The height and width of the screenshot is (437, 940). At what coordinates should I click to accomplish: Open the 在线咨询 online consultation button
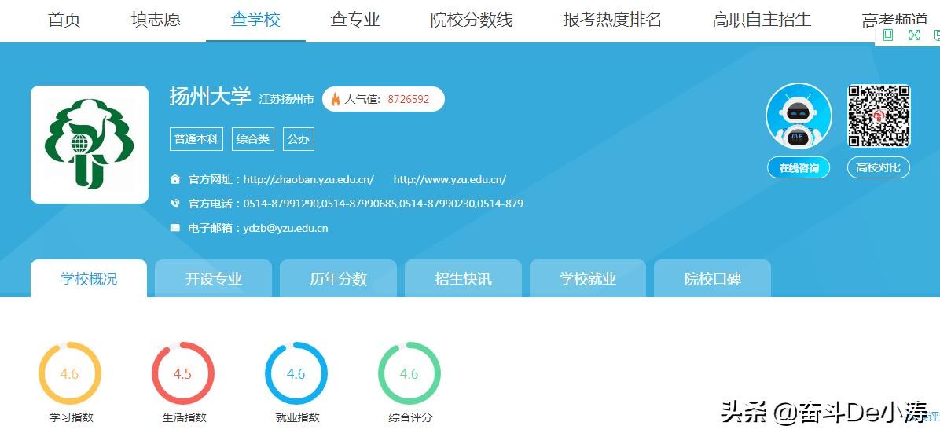click(799, 168)
